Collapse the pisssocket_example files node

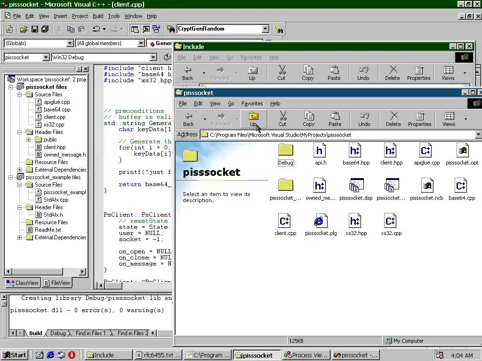click(x=10, y=177)
